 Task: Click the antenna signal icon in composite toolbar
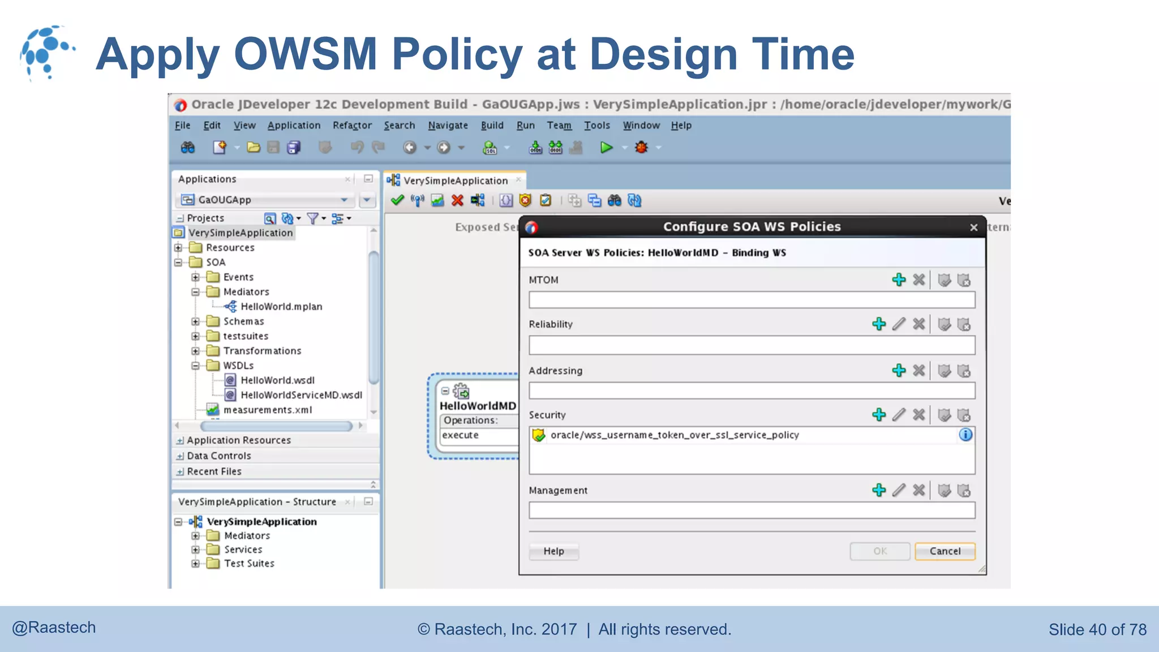(x=418, y=200)
